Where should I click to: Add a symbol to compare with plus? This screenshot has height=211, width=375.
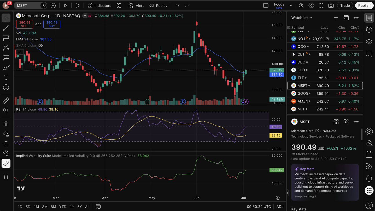53,5
